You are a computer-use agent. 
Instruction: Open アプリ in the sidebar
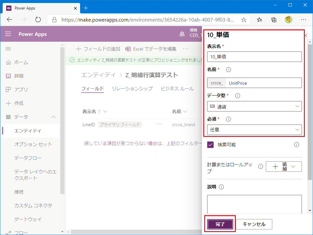coord(21,90)
